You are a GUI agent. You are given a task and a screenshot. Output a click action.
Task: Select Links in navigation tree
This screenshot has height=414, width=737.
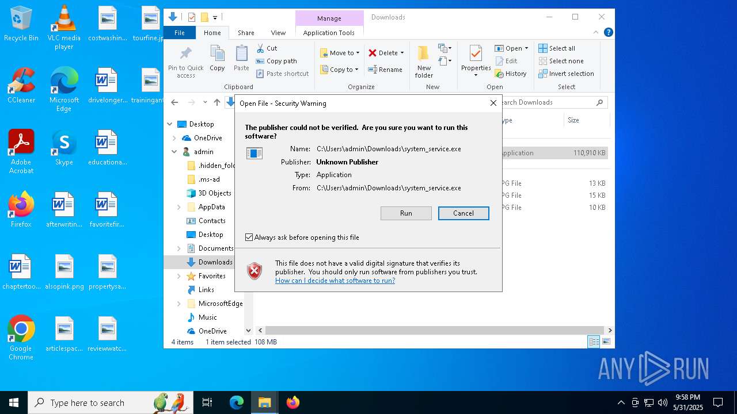point(200,290)
